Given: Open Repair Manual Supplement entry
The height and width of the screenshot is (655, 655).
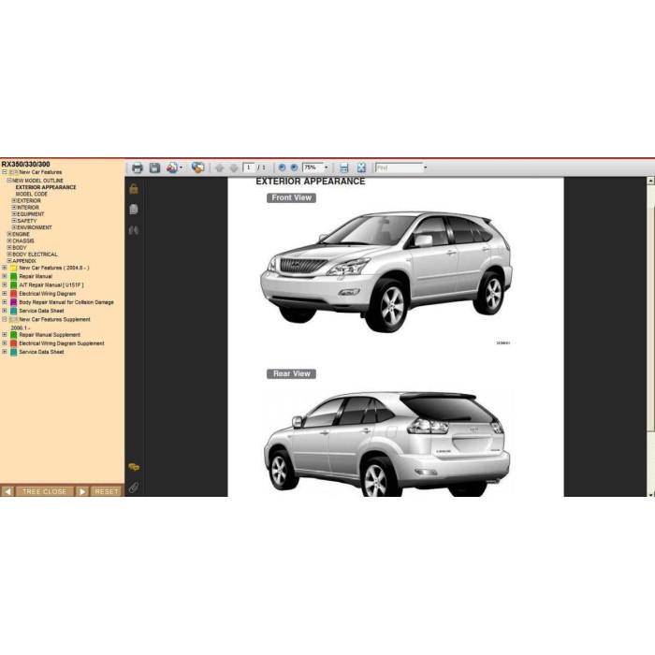Looking at the screenshot, I should 50,335.
